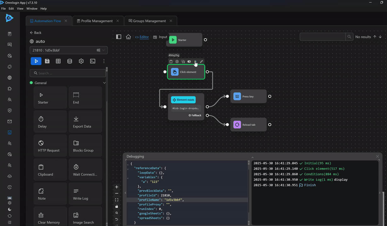Open the terminal console panel
This screenshot has height=226, width=387.
[x=93, y=61]
